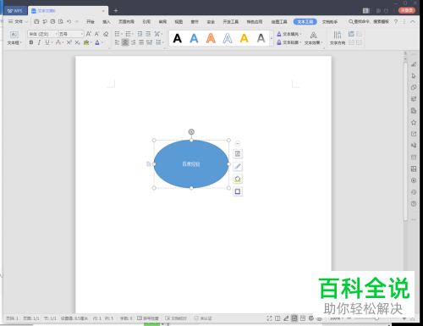Open the 文本框 text box dropdown
Image resolution: width=423 pixels, height=326 pixels.
[x=14, y=38]
